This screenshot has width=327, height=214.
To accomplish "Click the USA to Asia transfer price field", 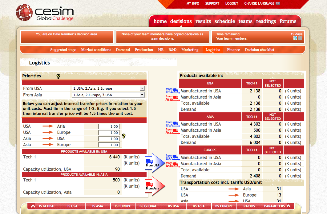I will [x=109, y=126].
